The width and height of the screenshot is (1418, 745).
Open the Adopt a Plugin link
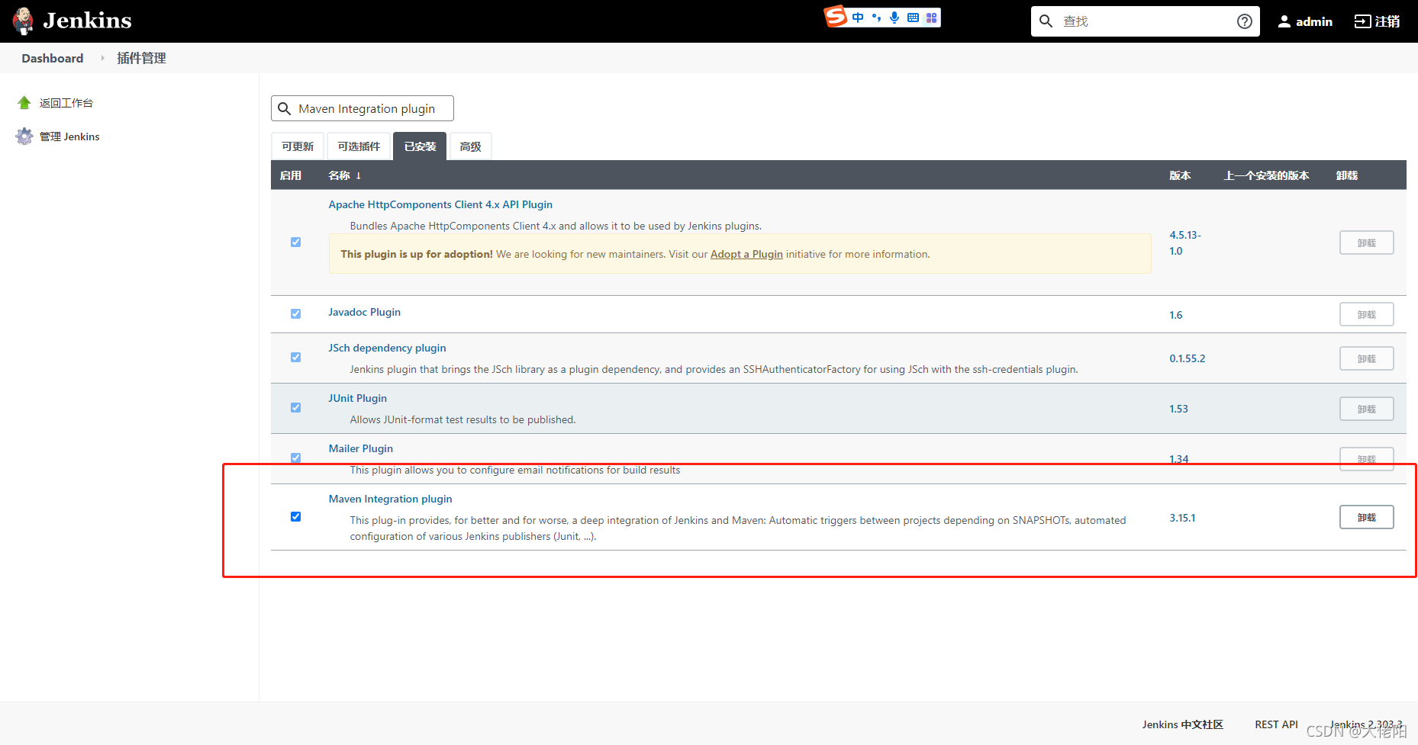point(746,255)
